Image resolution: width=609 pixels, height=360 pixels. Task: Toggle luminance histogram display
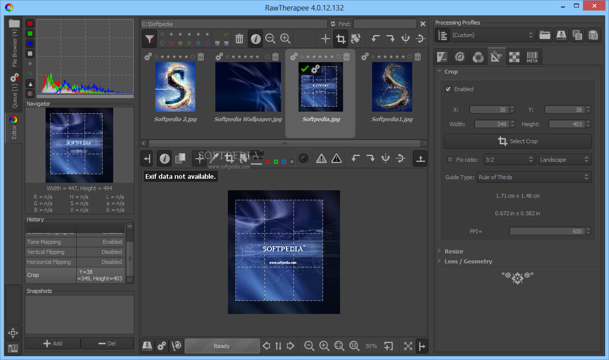tap(30, 54)
